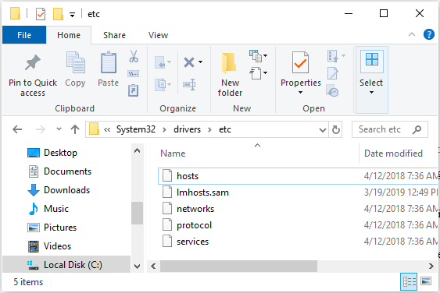Screen dimensions: 440x293
Task: Click the horizontal scrollbar thumb
Action: click(238, 266)
